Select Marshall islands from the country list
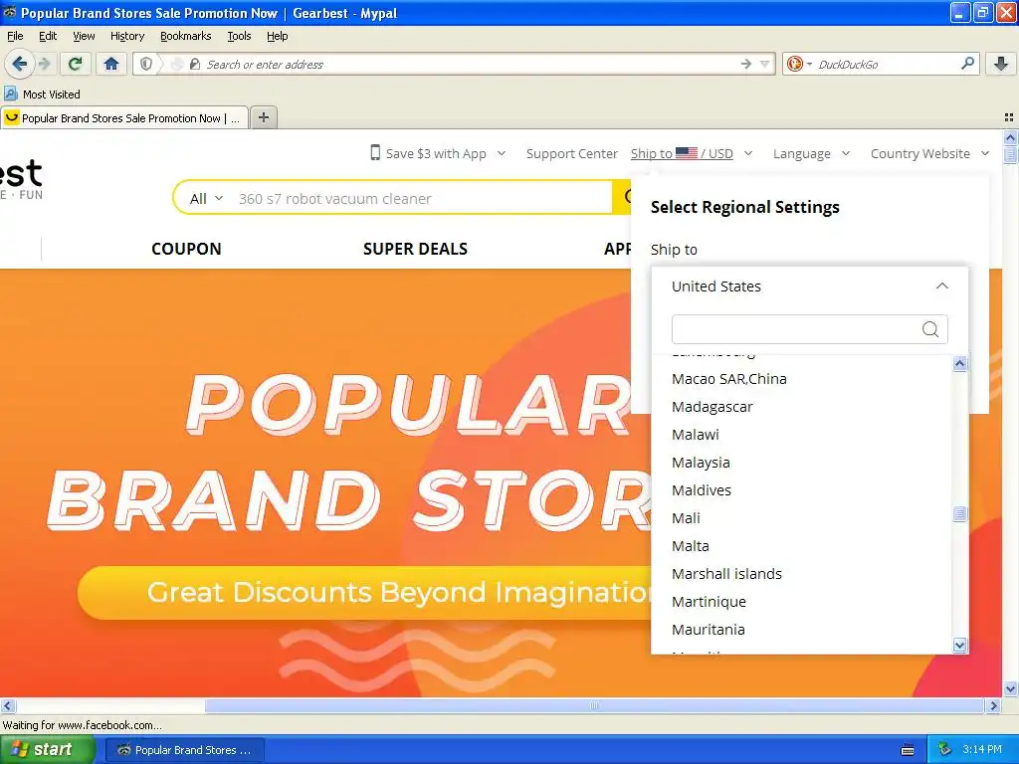The height and width of the screenshot is (764, 1019). [726, 574]
